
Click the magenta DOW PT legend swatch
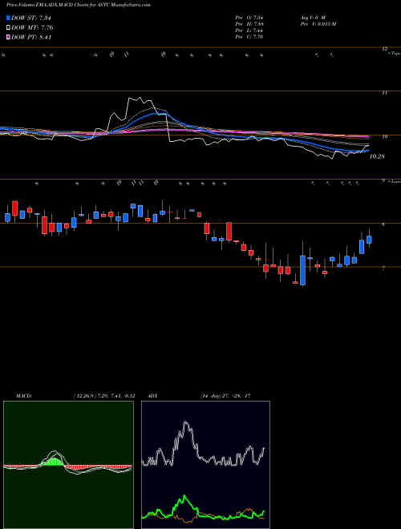[x=8, y=37]
